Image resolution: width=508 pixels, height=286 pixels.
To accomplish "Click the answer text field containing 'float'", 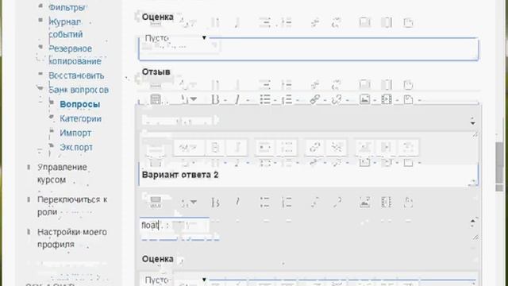I will coord(175,225).
